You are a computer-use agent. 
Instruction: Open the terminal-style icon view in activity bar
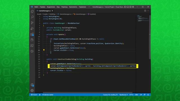click(32, 45)
